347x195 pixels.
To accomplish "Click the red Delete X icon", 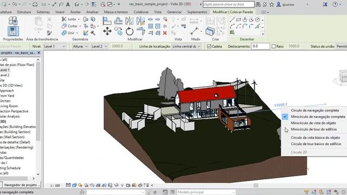I will (x=165, y=33).
